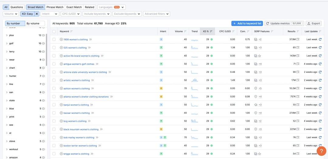The width and height of the screenshot is (328, 159).
Task: Open the Intent filter dropdown
Action: [50, 14]
